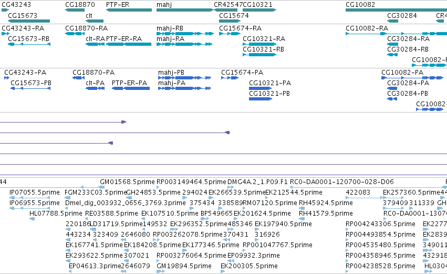Select the CG30284-PA protein label
This screenshot has width=447, height=274.
pyautogui.click(x=408, y=83)
